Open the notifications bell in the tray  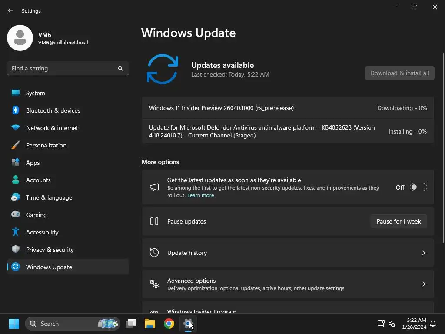pos(433,324)
